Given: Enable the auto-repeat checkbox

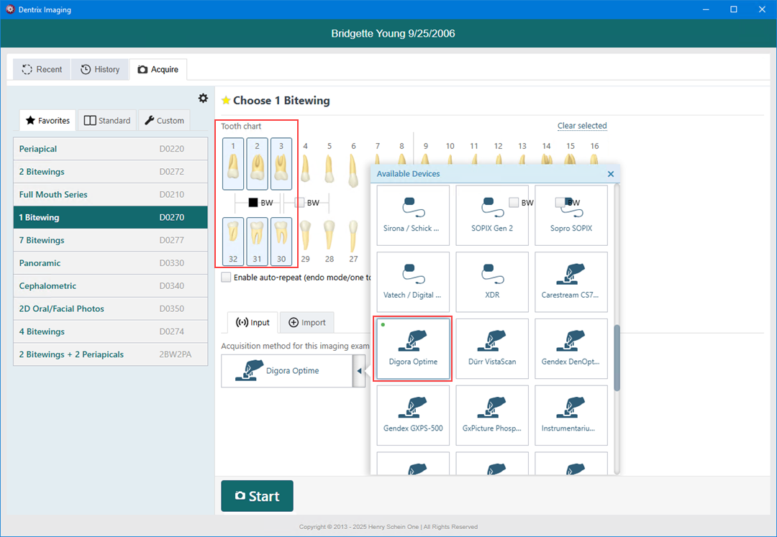Looking at the screenshot, I should click(x=227, y=277).
